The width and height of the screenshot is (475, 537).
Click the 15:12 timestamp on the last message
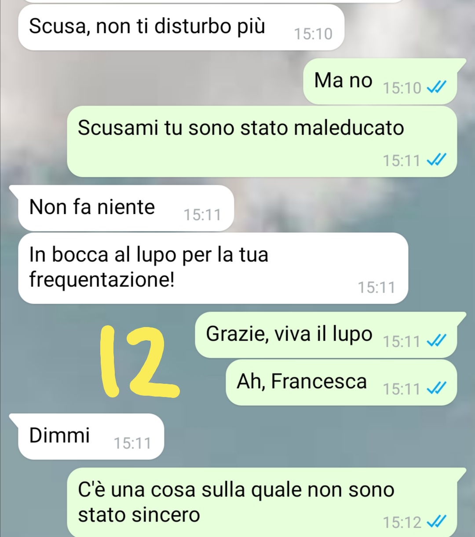pos(402,522)
